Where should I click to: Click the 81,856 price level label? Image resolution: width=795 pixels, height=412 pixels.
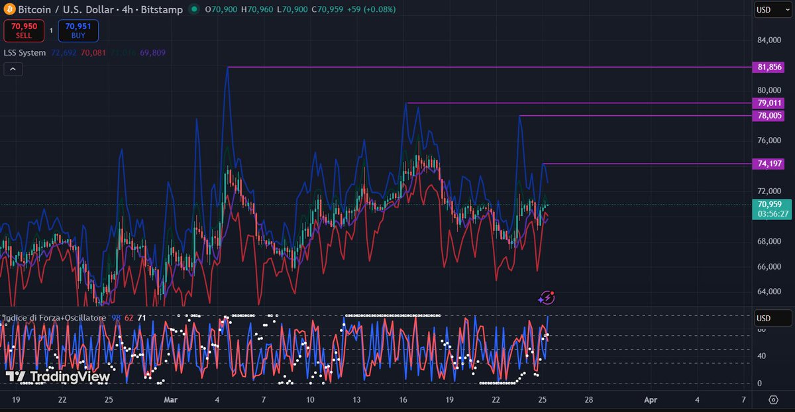coord(768,67)
